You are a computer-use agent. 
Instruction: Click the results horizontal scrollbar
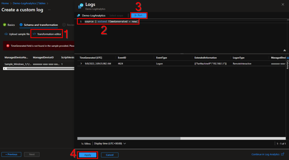click(129, 139)
